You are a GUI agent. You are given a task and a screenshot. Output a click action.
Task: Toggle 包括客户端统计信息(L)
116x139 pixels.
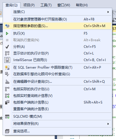tap(57, 102)
